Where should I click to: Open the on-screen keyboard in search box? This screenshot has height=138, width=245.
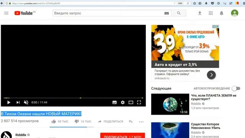(167, 13)
